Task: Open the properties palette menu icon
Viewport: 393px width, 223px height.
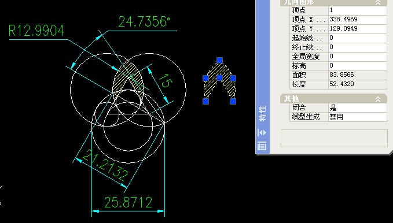Action: point(262,146)
